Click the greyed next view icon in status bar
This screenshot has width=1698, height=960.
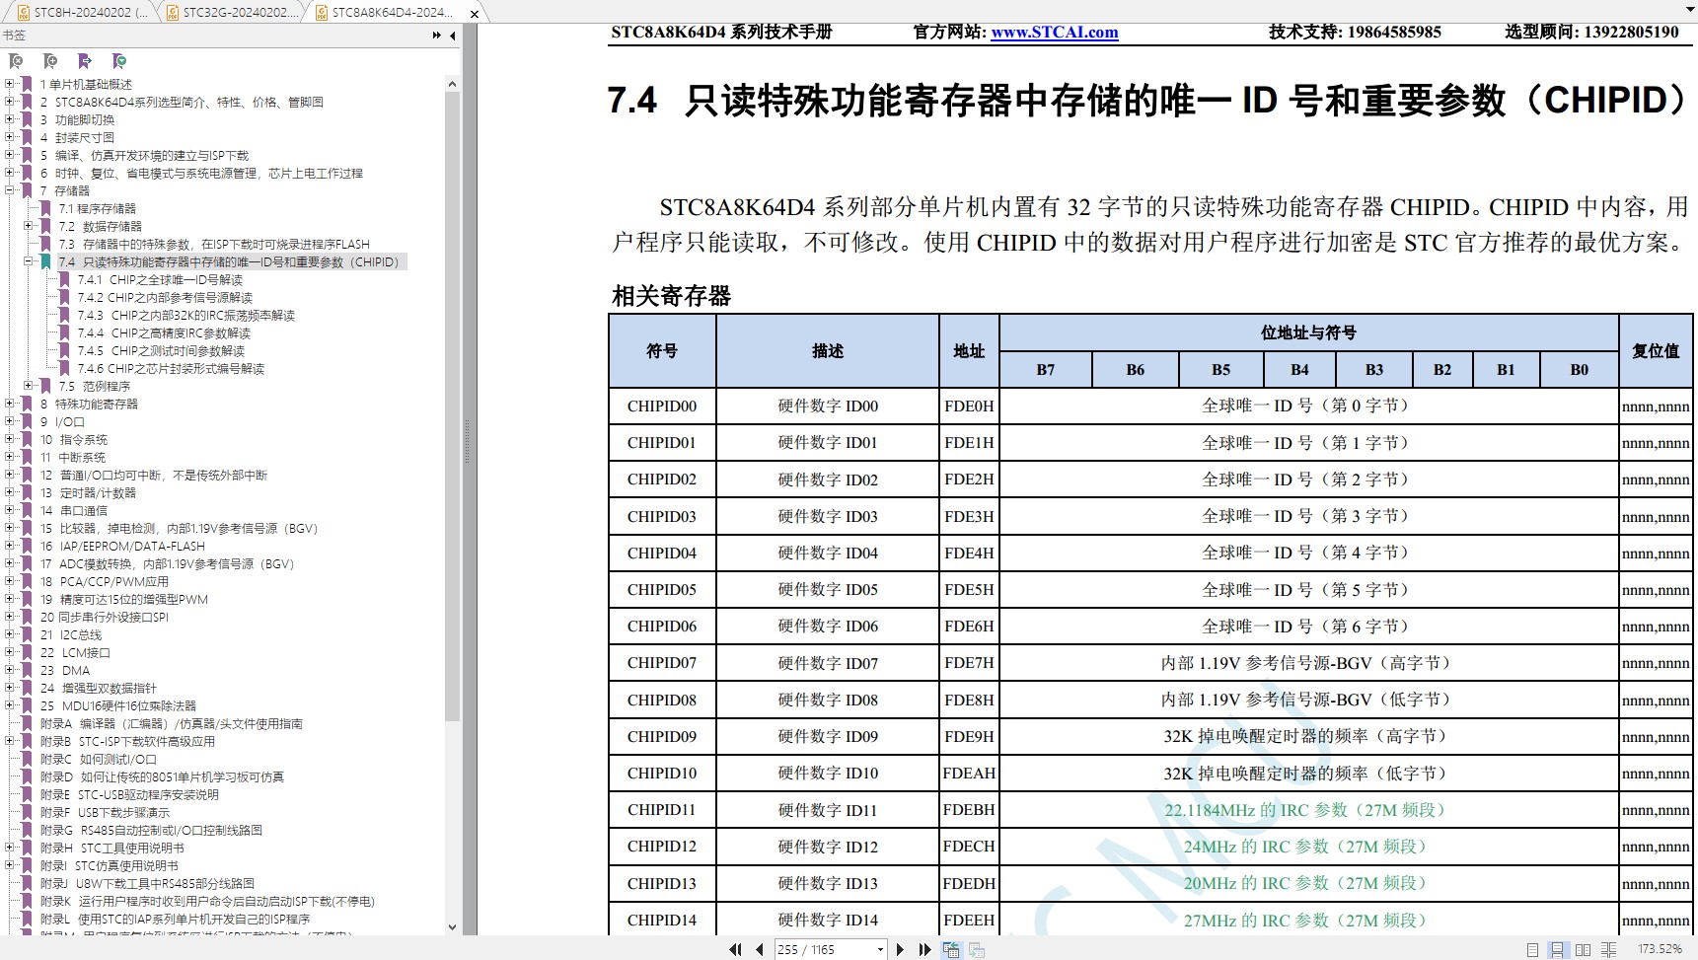(977, 949)
